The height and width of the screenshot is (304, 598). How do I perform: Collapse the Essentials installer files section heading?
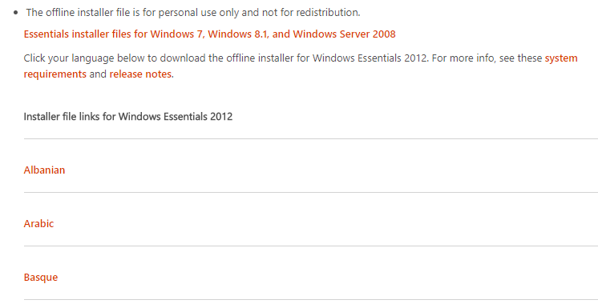coord(209,34)
